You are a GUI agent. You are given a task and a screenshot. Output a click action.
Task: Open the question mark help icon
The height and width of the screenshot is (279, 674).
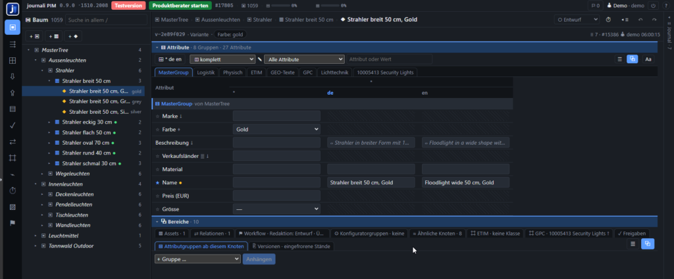[x=665, y=5]
